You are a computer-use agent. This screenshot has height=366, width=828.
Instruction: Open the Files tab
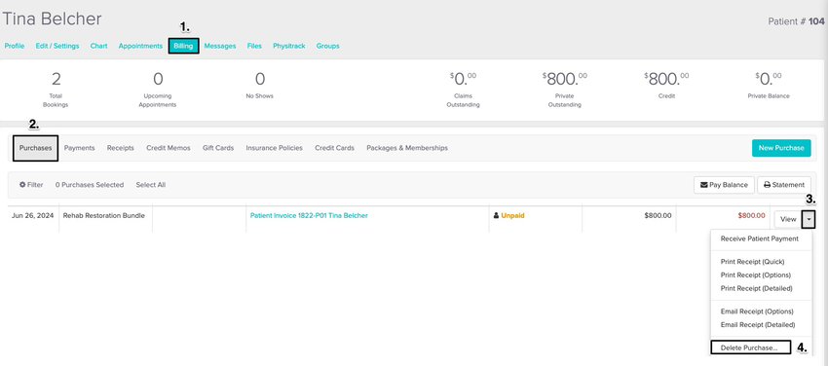[x=254, y=46]
